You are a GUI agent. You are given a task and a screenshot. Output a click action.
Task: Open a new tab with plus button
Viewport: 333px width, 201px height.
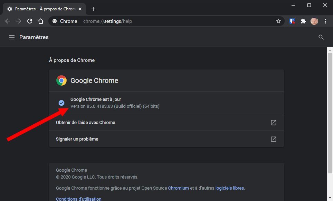[93, 9]
